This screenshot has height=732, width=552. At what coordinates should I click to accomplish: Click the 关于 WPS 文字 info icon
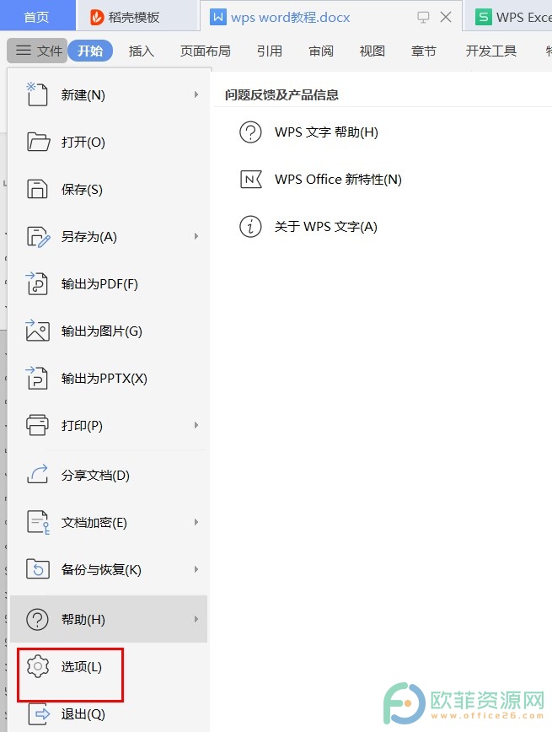click(250, 226)
